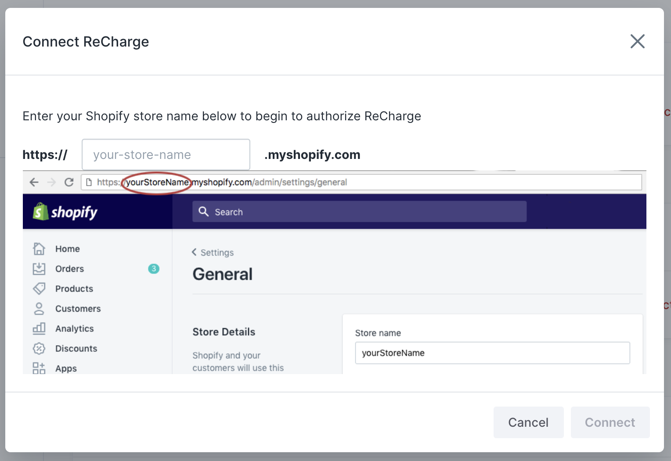Viewport: 671px width, 461px height.
Task: Click the Discounts percent badge icon
Action: (39, 349)
